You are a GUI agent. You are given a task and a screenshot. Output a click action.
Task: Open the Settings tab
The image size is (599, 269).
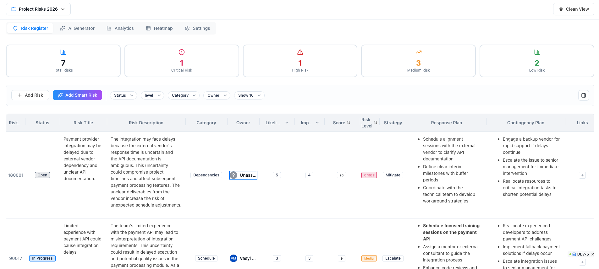tap(198, 28)
